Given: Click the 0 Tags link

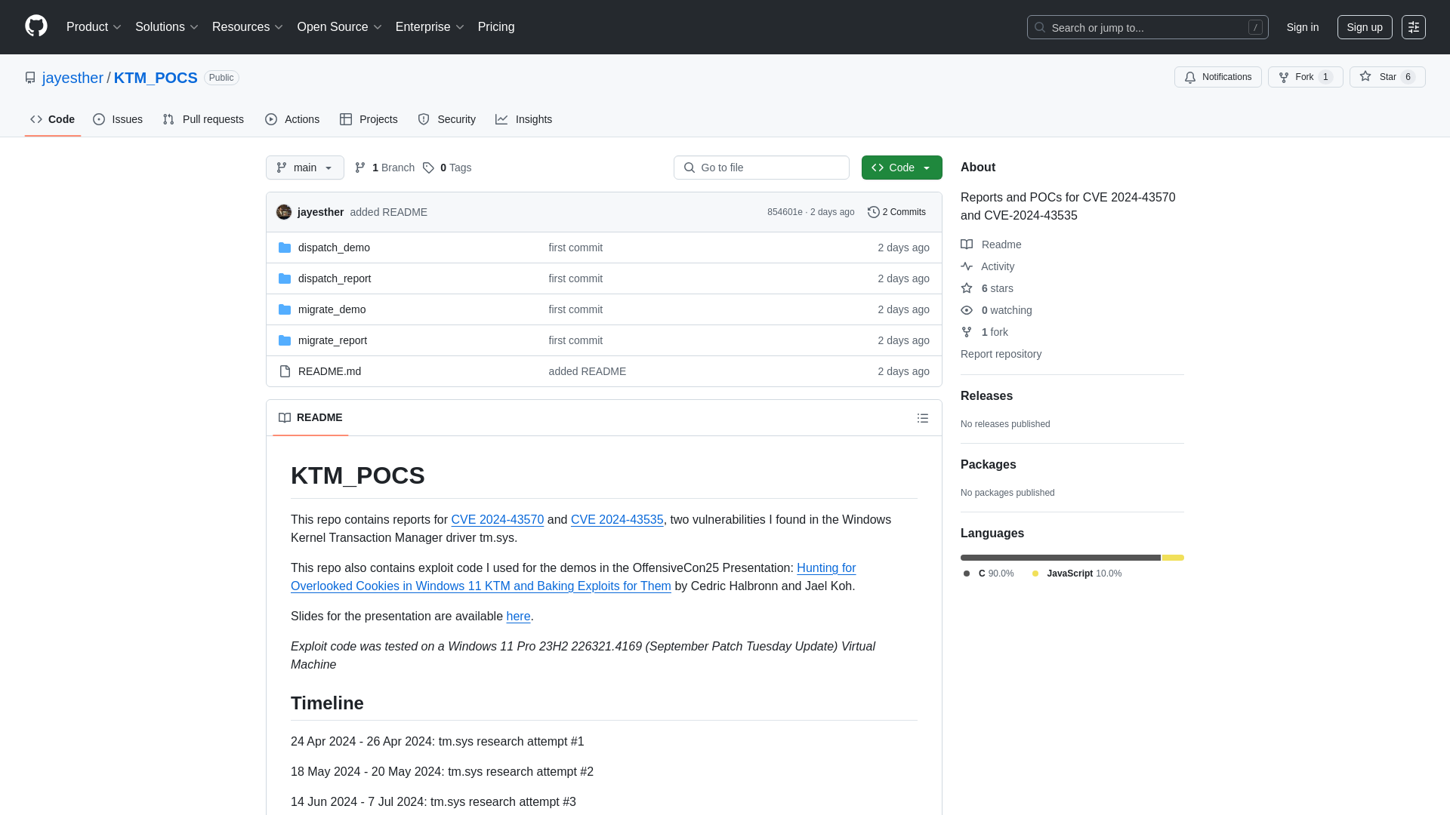Looking at the screenshot, I should [447, 168].
